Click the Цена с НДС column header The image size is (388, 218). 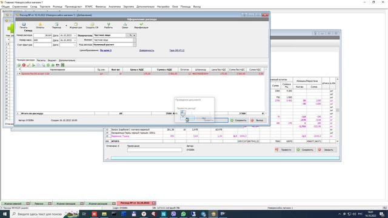[x=137, y=70]
